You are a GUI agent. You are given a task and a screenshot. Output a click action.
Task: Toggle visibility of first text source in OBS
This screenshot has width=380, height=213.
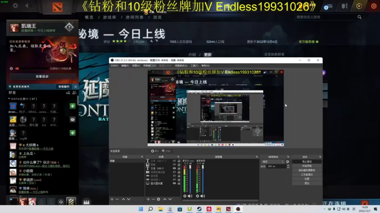tap(174, 161)
